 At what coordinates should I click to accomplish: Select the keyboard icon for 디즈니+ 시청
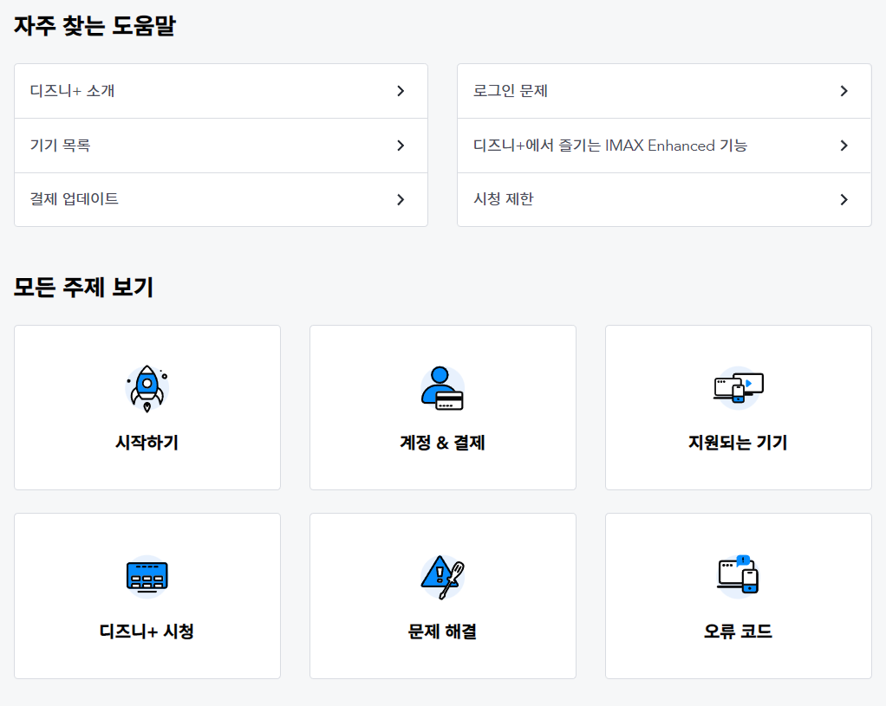(147, 577)
